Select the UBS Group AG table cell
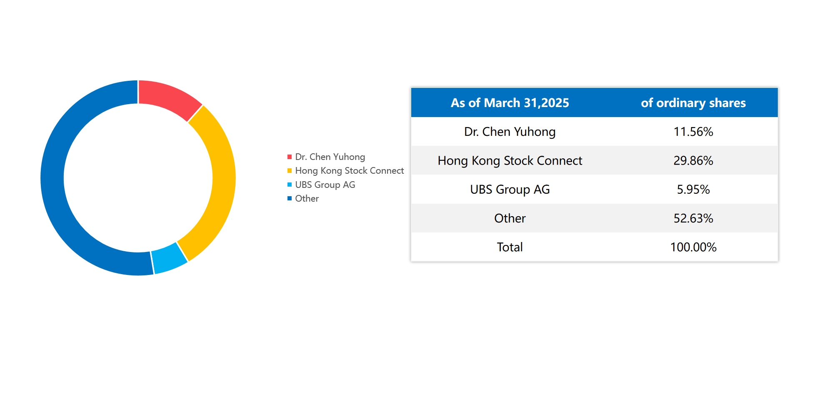 click(510, 190)
